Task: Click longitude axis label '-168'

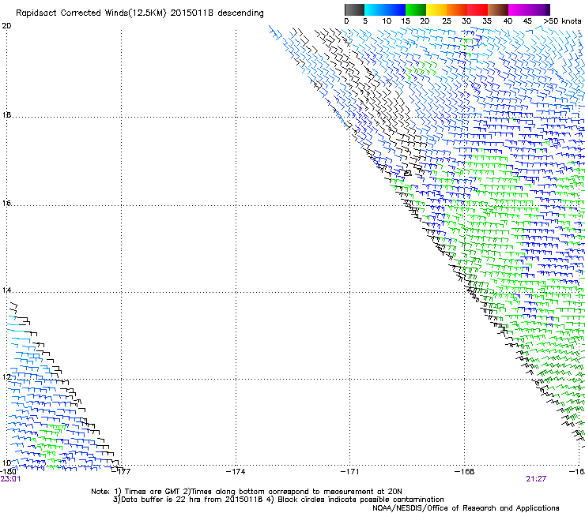Action: (x=465, y=472)
